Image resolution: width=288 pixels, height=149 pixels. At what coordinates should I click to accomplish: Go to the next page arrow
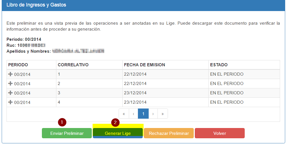pos(153,114)
